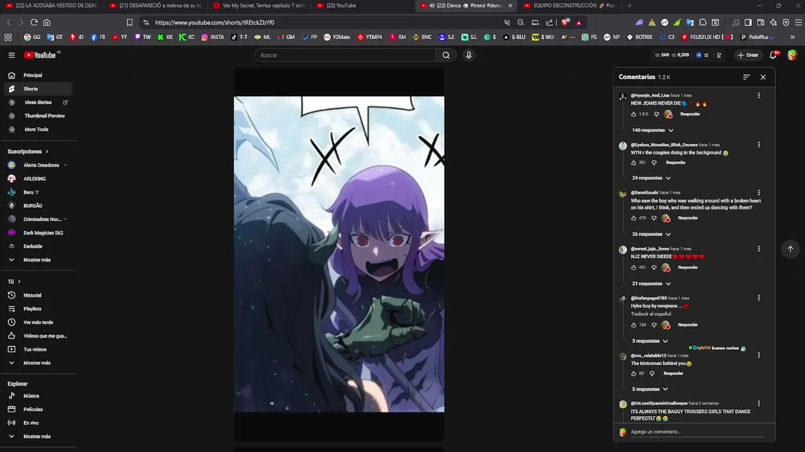805x452 pixels.
Task: Expand Mostrar más under Explorar section
Action: tap(36, 436)
